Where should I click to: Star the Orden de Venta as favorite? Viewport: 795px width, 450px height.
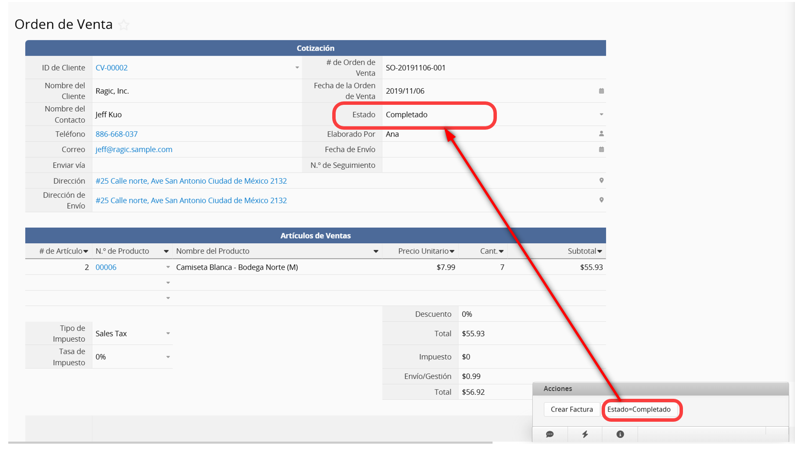(124, 25)
